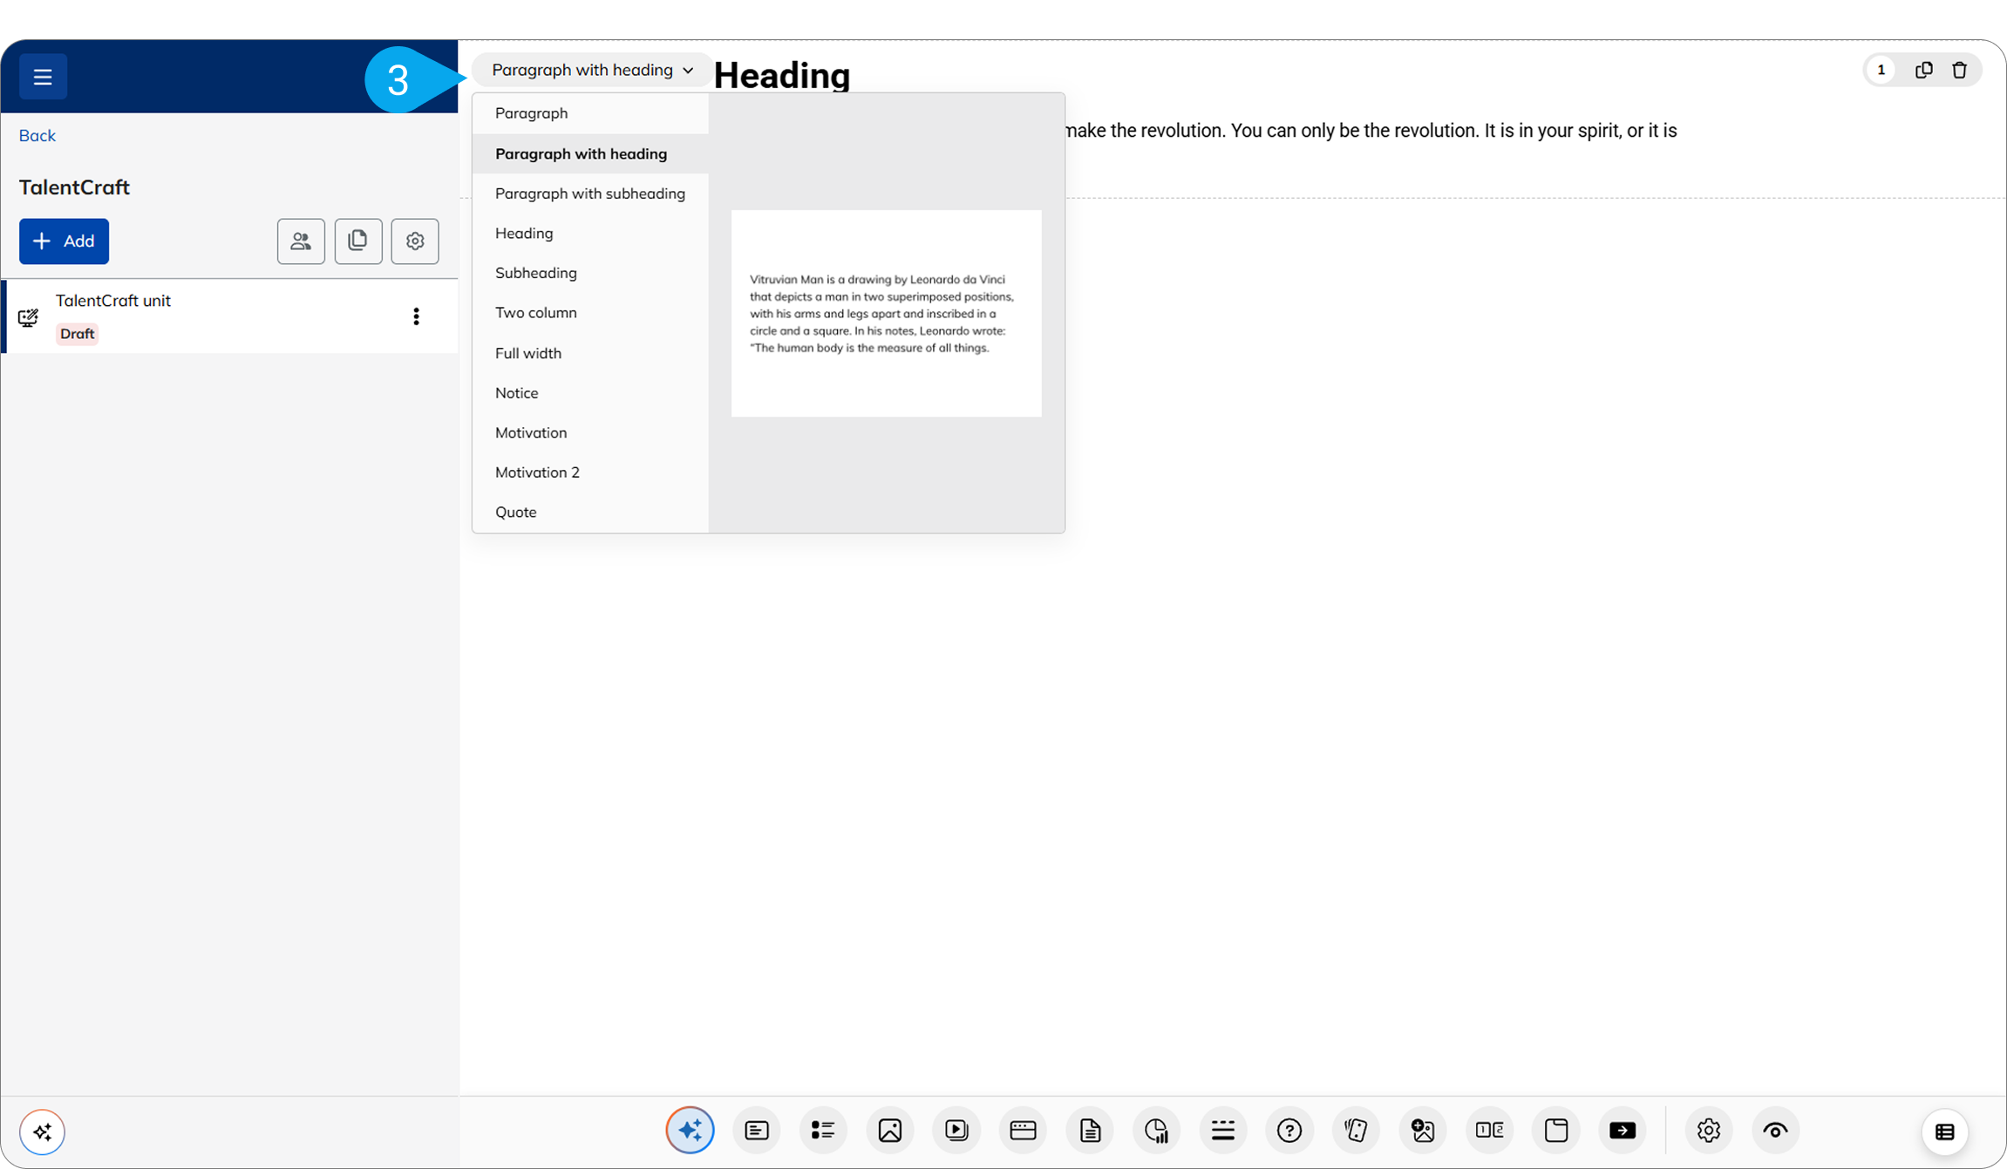
Task: Click the Vitruvian Man preview thumbnail
Action: [x=886, y=313]
